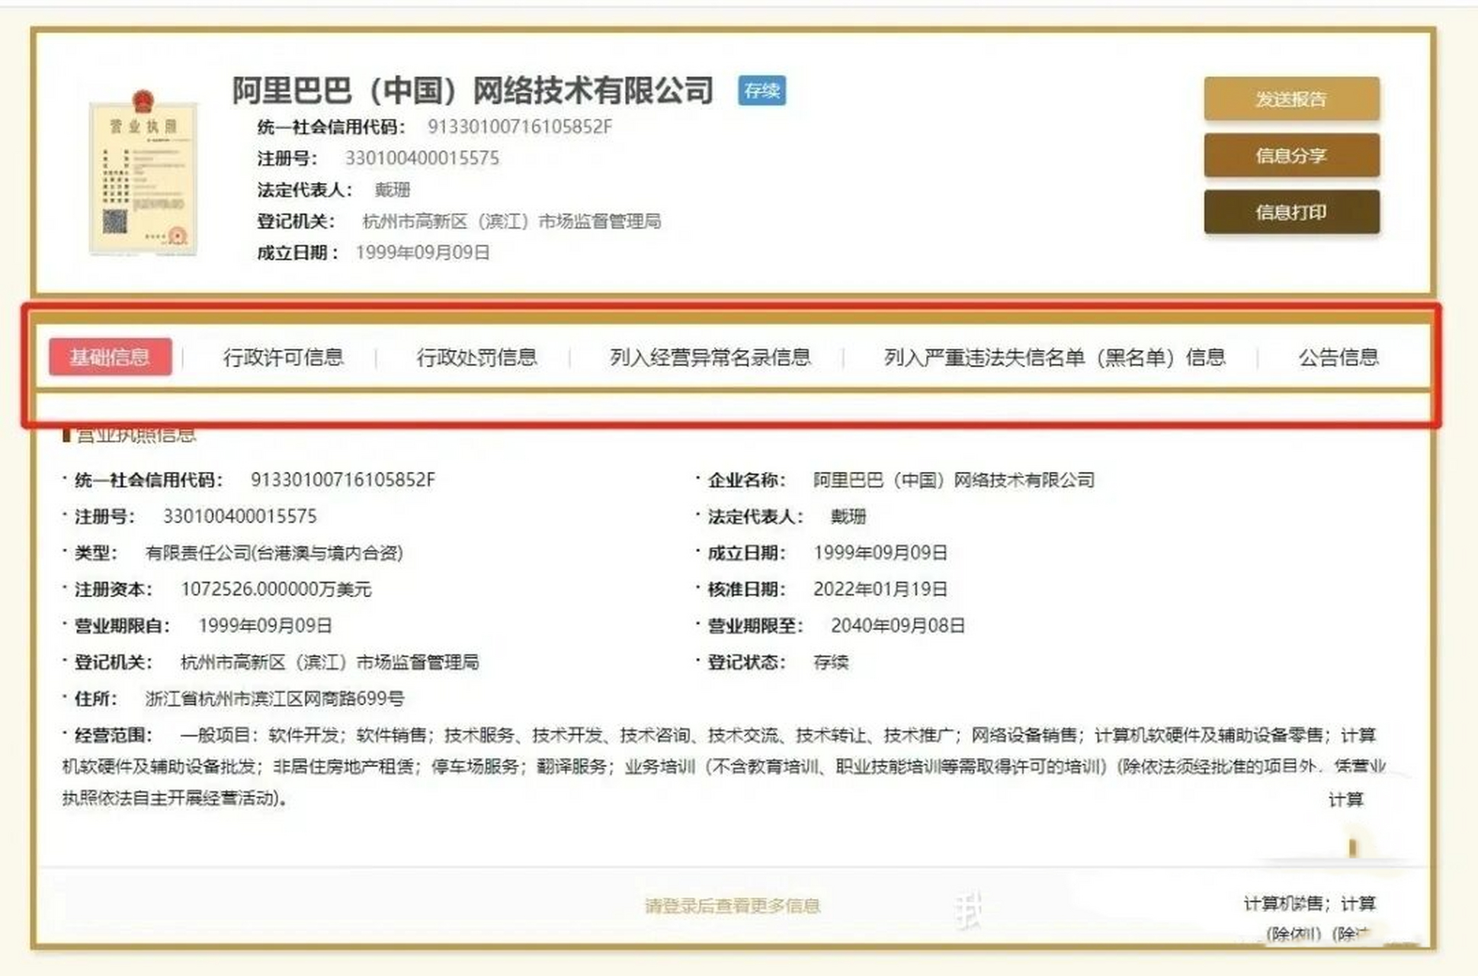Click the 请登录后查看更多信息 login prompt
The height and width of the screenshot is (976, 1478).
point(732,905)
